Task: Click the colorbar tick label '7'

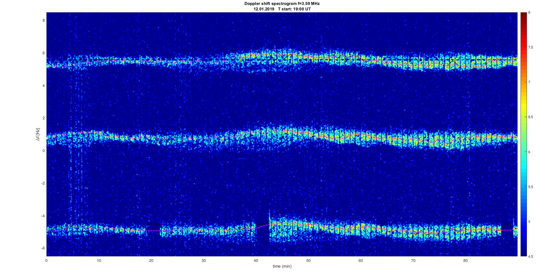Action: click(x=529, y=82)
